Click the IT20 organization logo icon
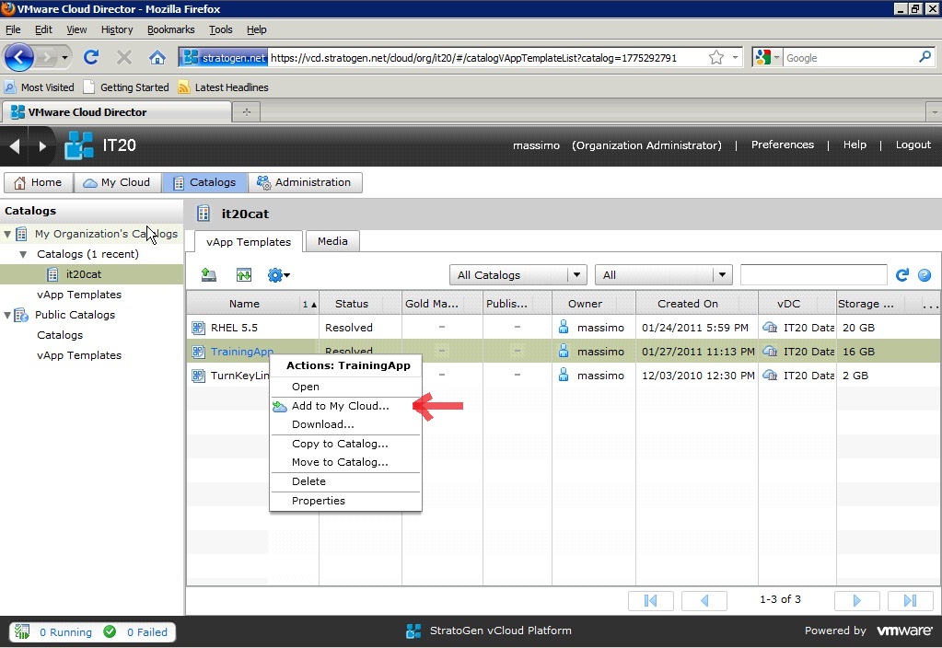 tap(78, 145)
